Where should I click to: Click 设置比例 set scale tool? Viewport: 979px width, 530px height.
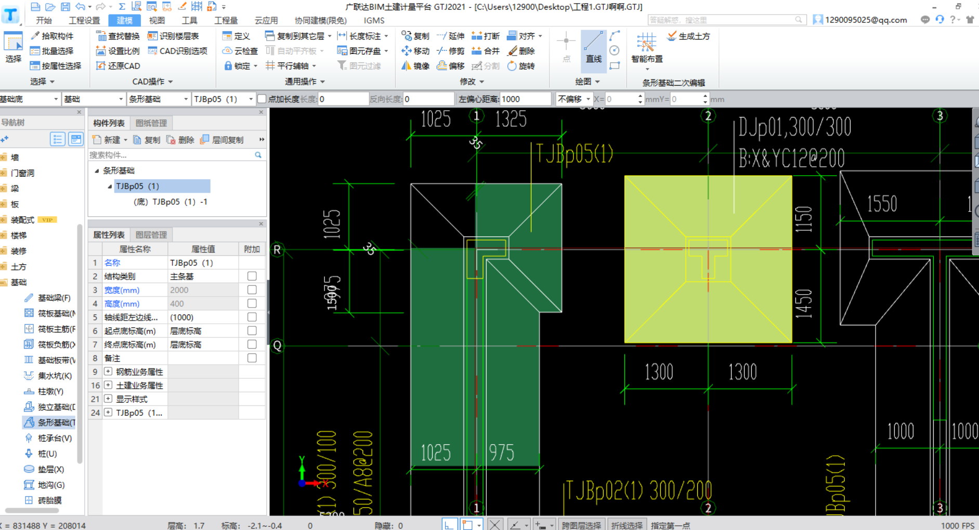tap(118, 51)
